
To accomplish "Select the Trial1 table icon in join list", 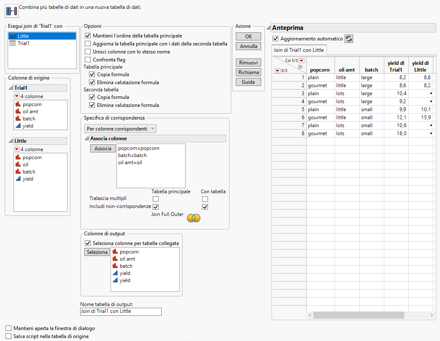I will [x=13, y=43].
